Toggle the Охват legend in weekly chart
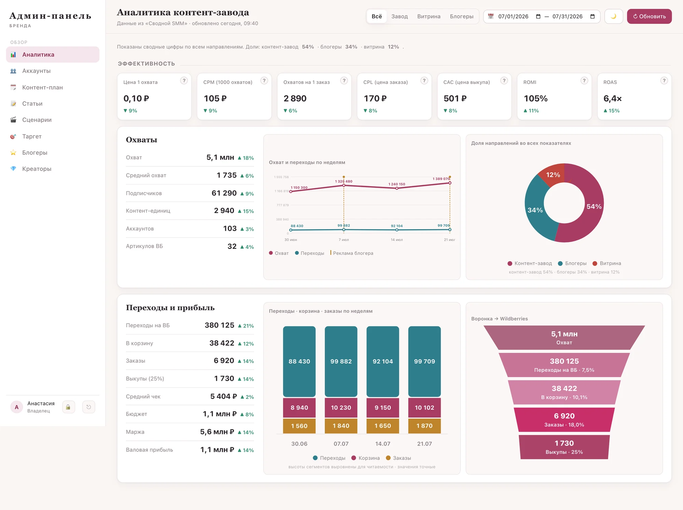Image resolution: width=683 pixels, height=510 pixels. point(279,253)
